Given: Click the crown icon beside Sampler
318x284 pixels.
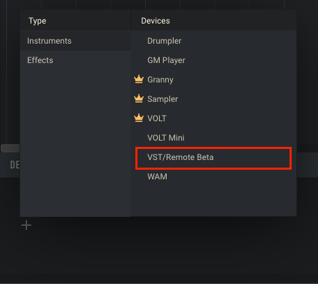Looking at the screenshot, I should point(139,98).
